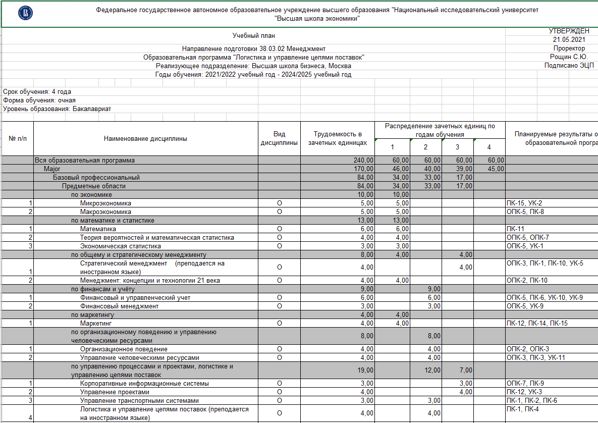Select the 'Наименование дисциплины' column header

pyautogui.click(x=145, y=139)
